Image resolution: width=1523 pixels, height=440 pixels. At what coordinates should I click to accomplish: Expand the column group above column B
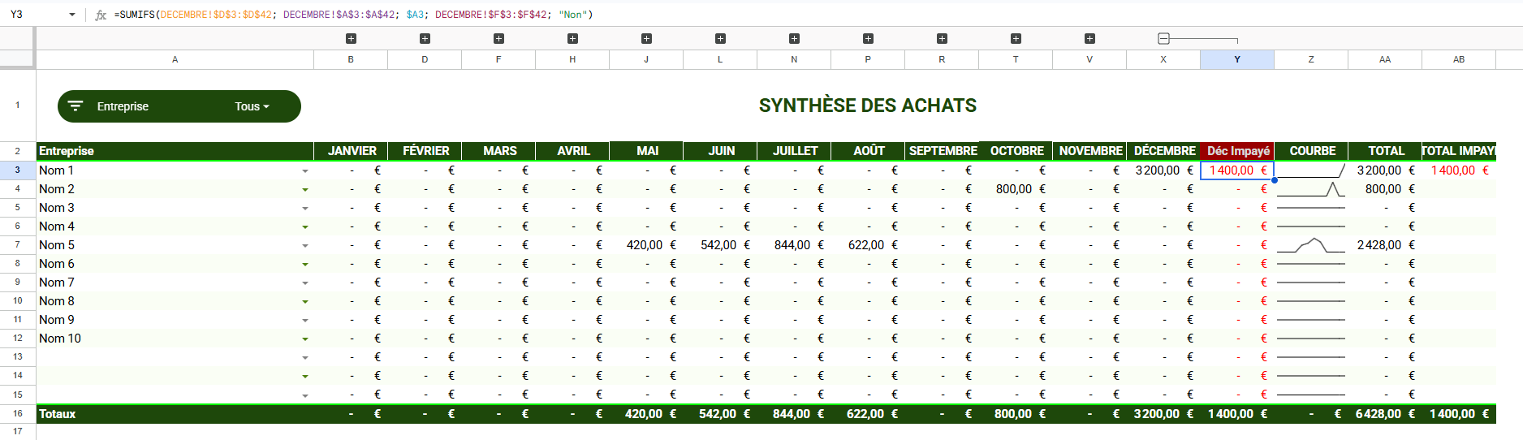pyautogui.click(x=351, y=39)
